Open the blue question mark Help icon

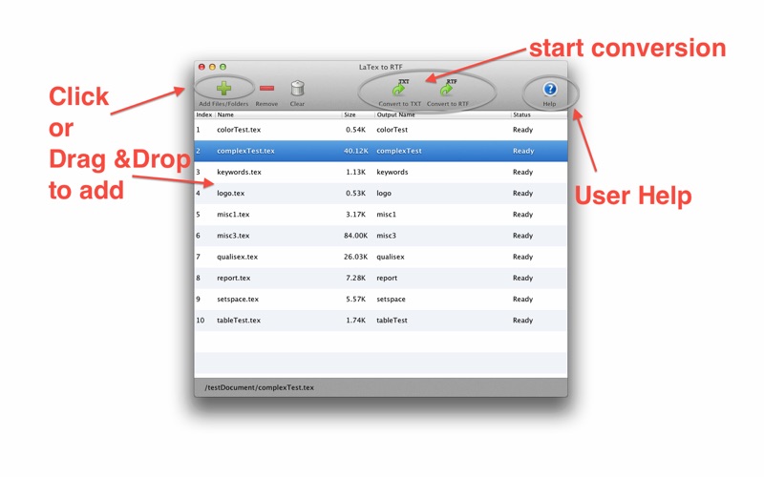550,89
